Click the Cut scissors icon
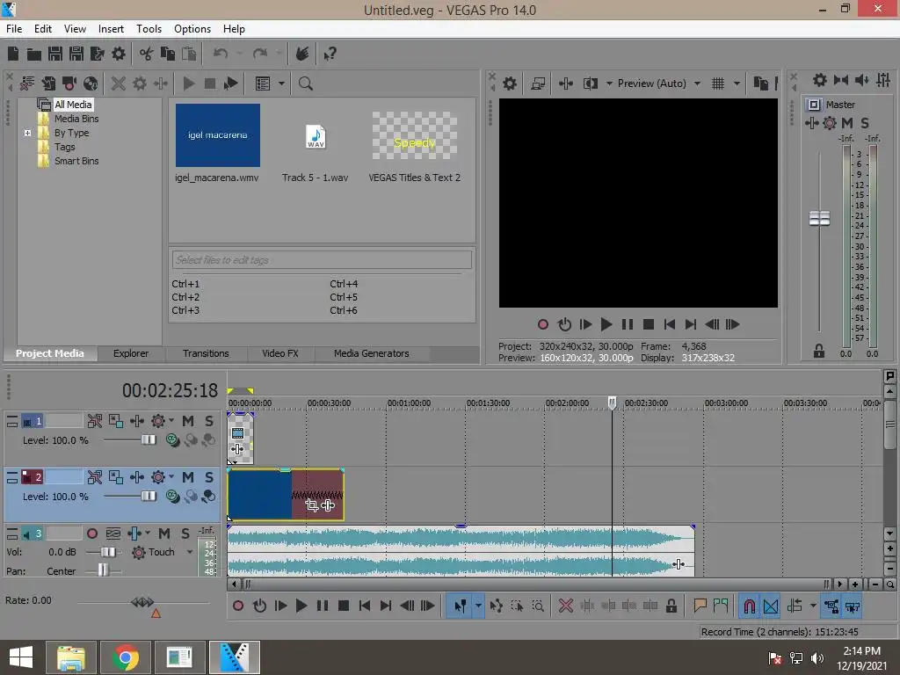900x675 pixels. coord(147,54)
